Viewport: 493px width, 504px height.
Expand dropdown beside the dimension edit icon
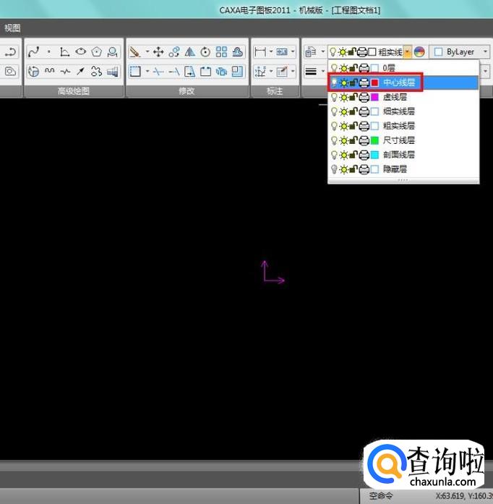293,71
